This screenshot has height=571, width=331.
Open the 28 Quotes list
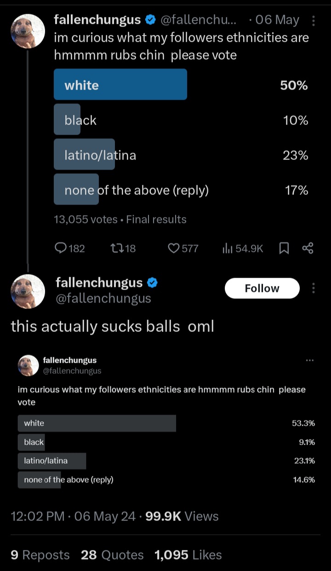tap(112, 555)
